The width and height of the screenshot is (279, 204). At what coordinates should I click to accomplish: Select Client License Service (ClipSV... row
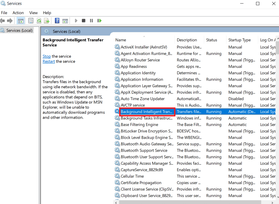[147, 189]
